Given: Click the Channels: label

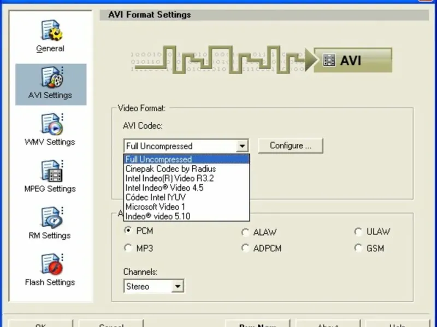Looking at the screenshot, I should [x=140, y=271].
